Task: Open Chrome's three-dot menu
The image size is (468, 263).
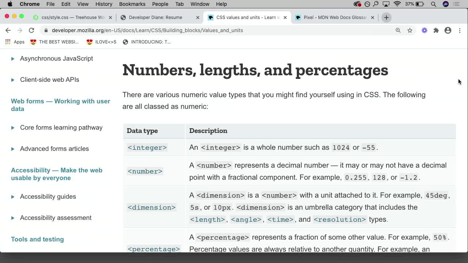Action: [460, 30]
